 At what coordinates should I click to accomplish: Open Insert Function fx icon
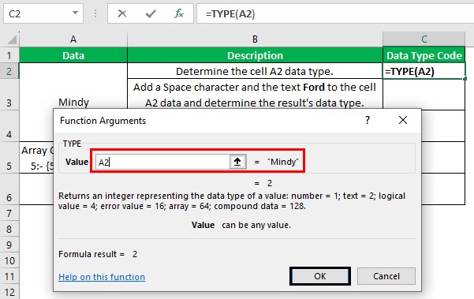click(x=179, y=13)
